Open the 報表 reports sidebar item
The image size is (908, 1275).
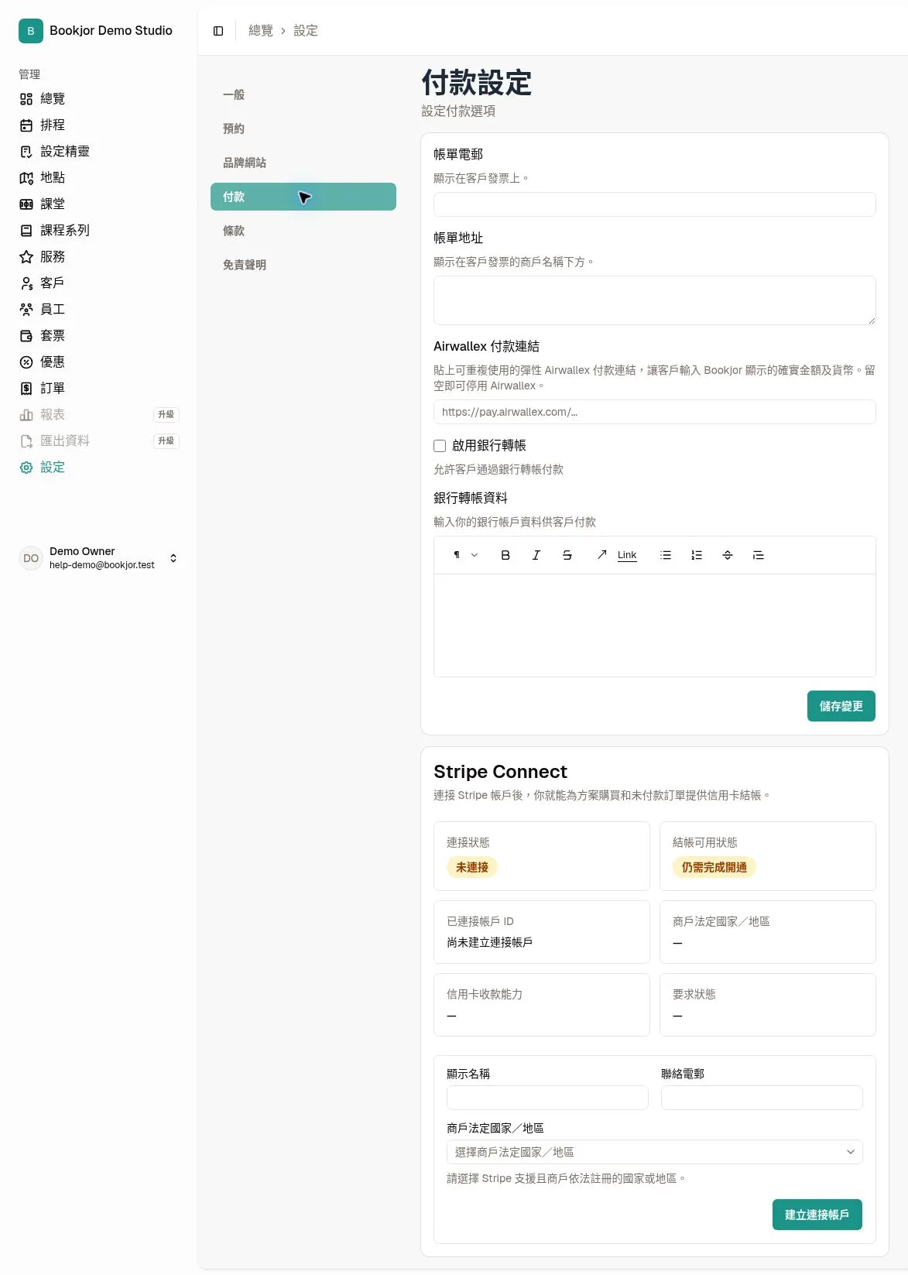point(98,415)
